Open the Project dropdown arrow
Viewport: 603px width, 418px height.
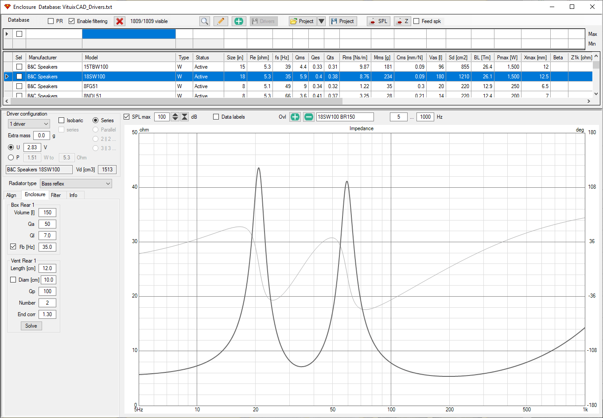322,21
